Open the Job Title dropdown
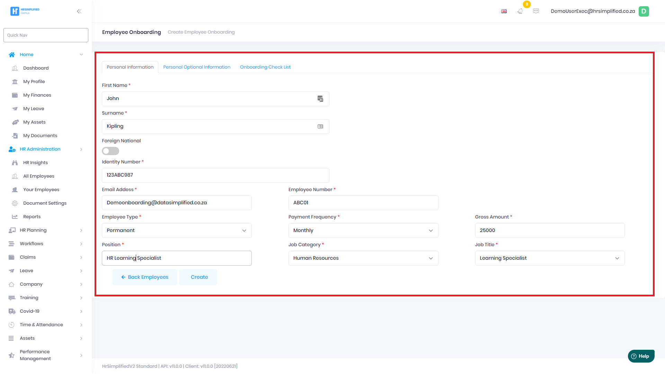The image size is (665, 374). pyautogui.click(x=549, y=258)
